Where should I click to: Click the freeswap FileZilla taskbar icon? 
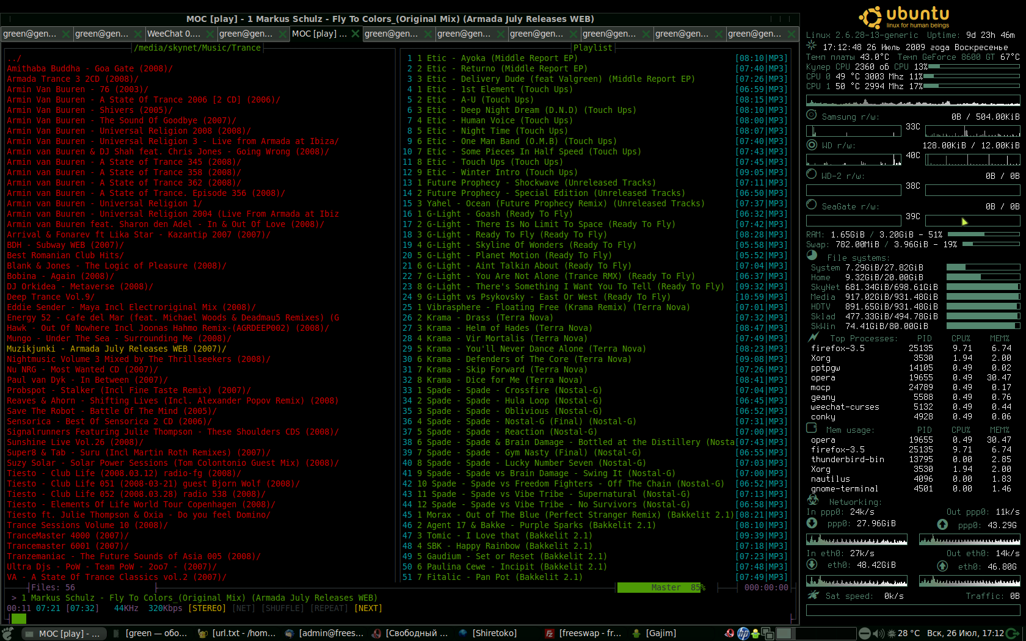(x=550, y=633)
